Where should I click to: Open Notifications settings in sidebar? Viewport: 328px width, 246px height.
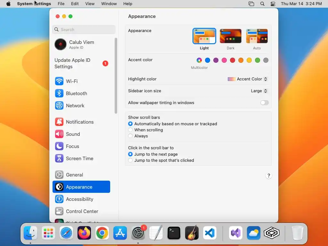pos(81,122)
